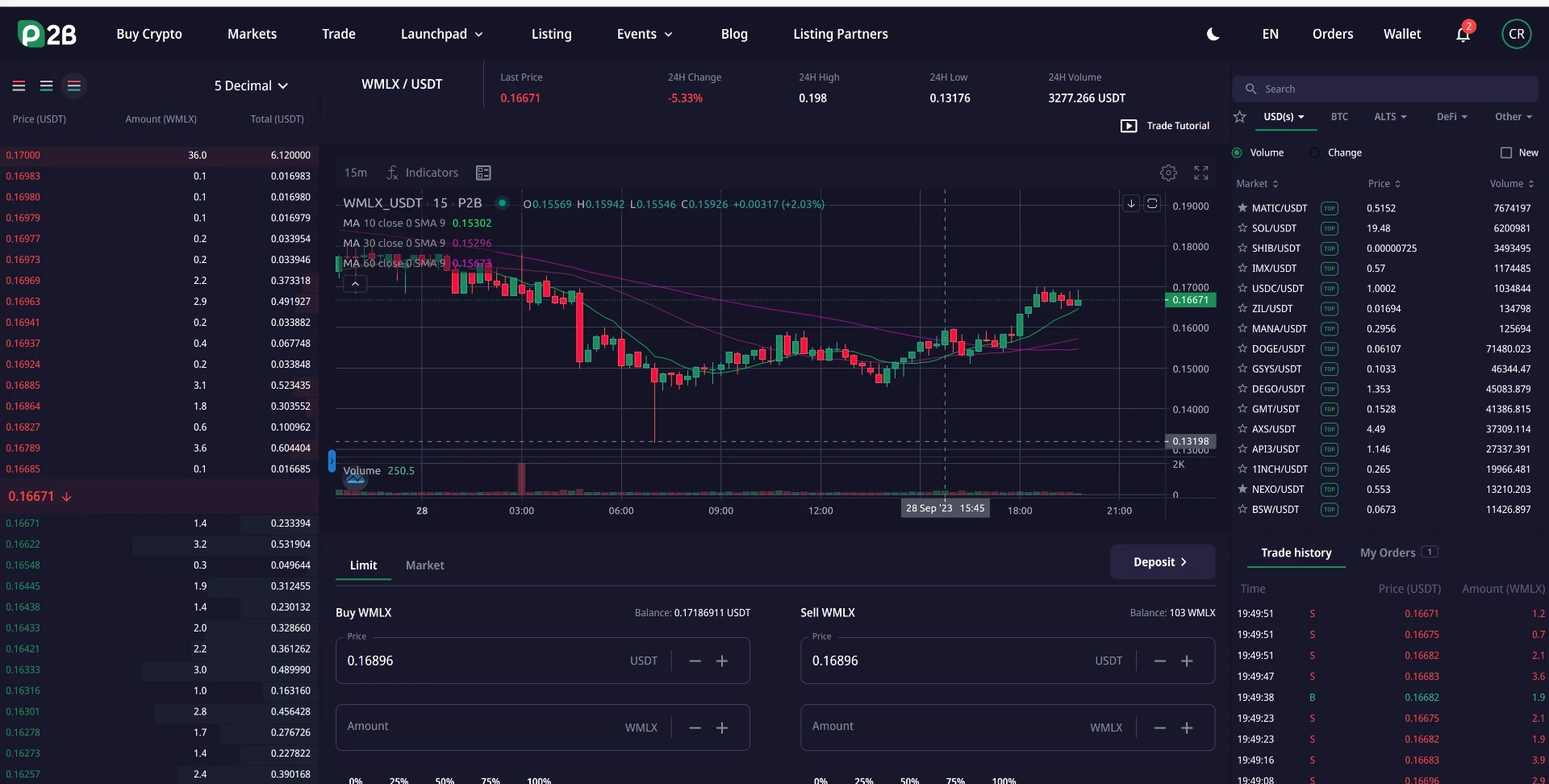Select the Change radio button

[x=1315, y=152]
